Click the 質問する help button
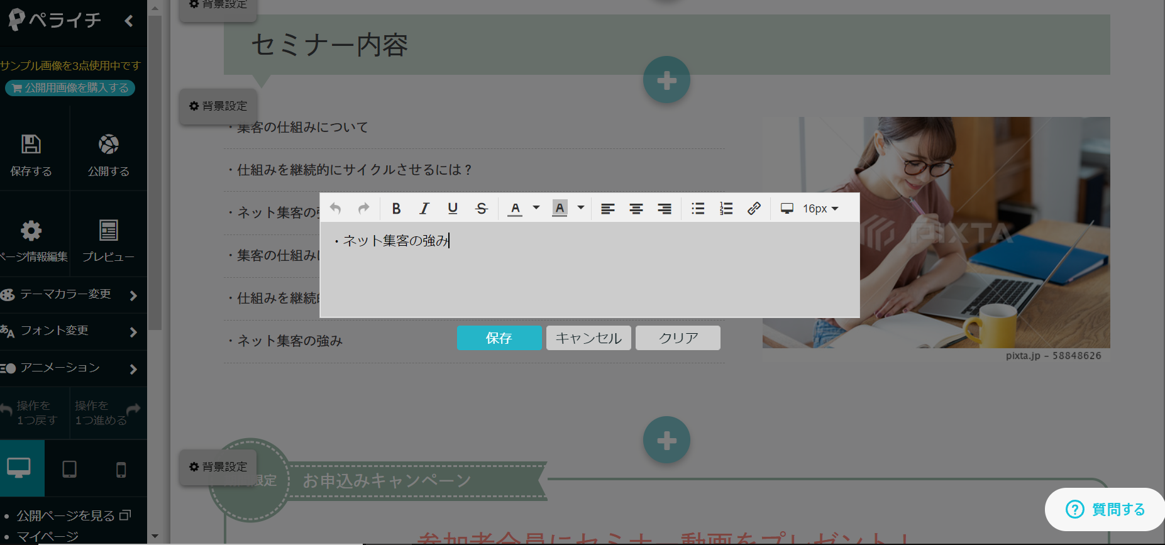Screen dimensions: 1165x545 [1106, 509]
